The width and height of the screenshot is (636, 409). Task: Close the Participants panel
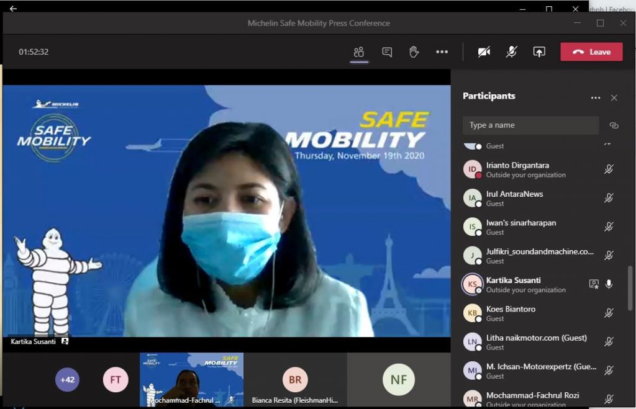point(614,98)
